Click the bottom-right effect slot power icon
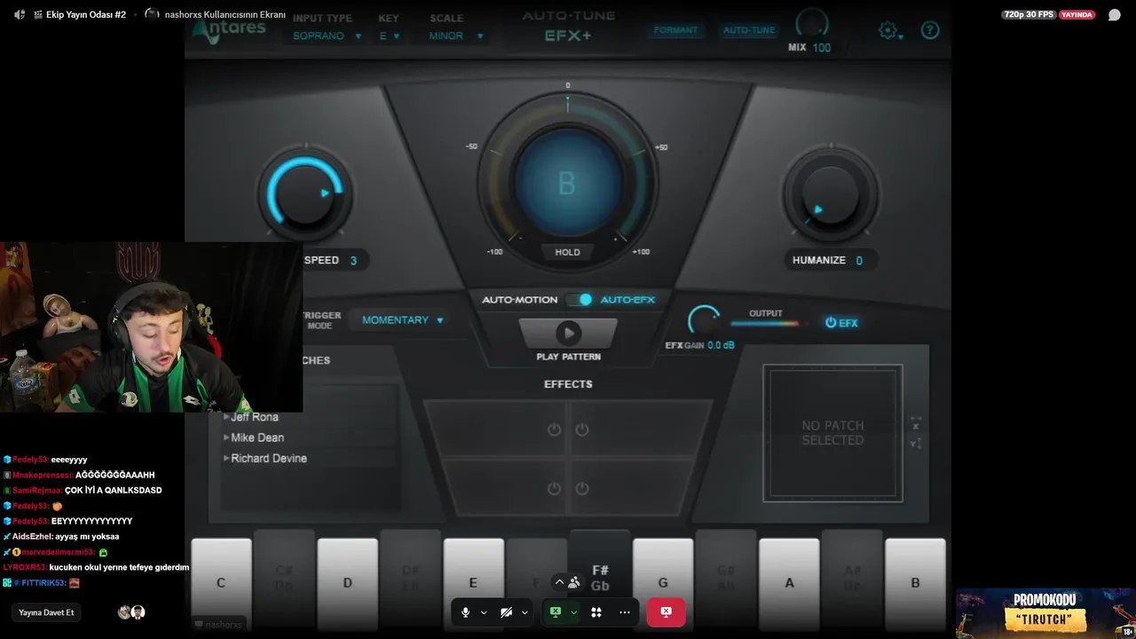The image size is (1136, 639). 582,489
